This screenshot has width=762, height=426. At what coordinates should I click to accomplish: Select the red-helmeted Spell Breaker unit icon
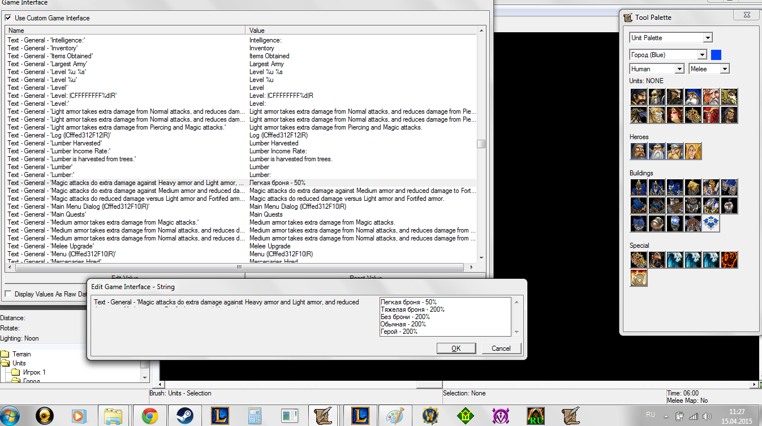click(711, 115)
